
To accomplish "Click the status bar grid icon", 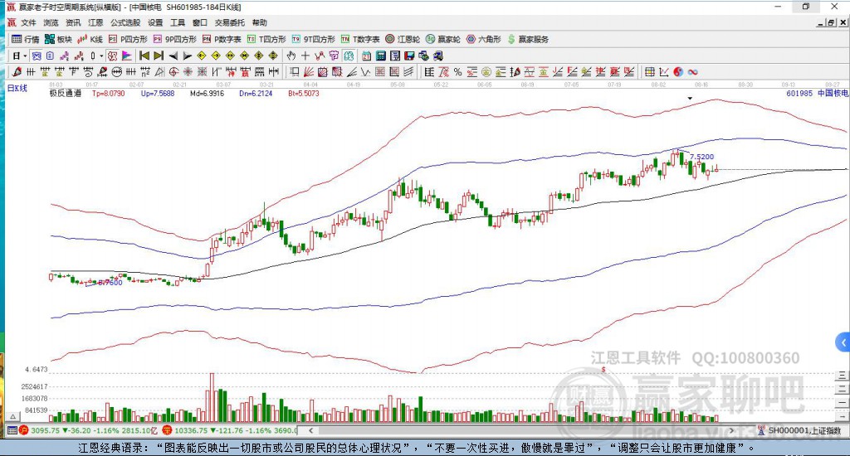I will [x=12, y=430].
